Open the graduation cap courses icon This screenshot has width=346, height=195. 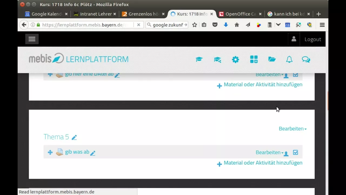tap(199, 59)
